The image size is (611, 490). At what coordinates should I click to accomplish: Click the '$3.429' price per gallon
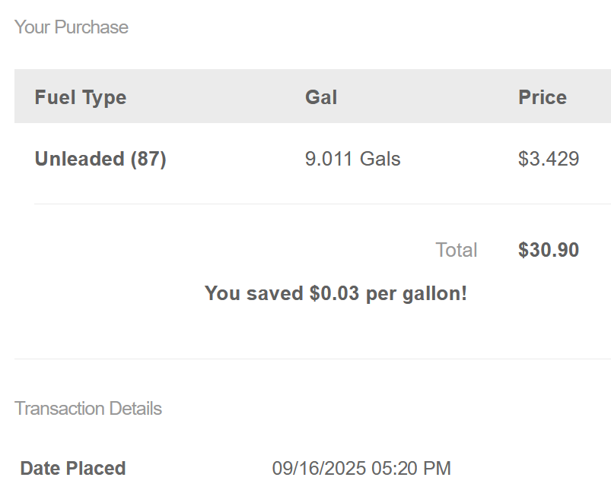pyautogui.click(x=549, y=159)
